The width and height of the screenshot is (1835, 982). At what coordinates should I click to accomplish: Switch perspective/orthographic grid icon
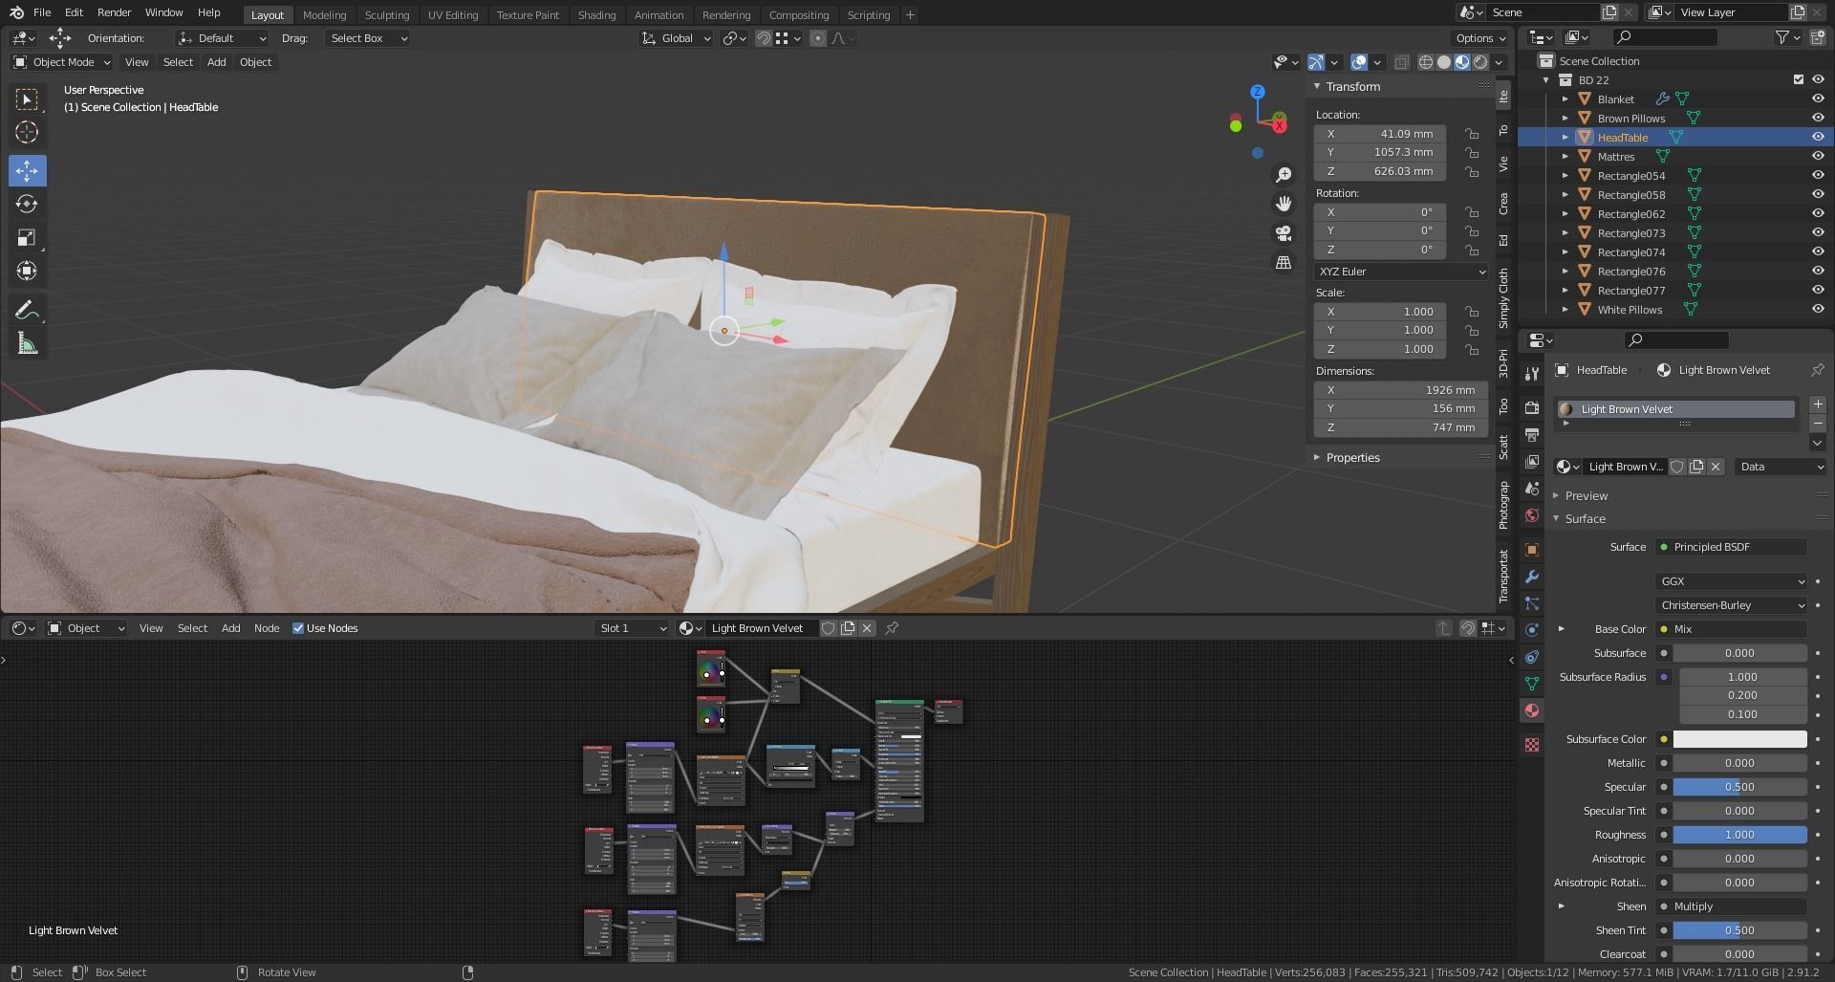coord(1284,262)
